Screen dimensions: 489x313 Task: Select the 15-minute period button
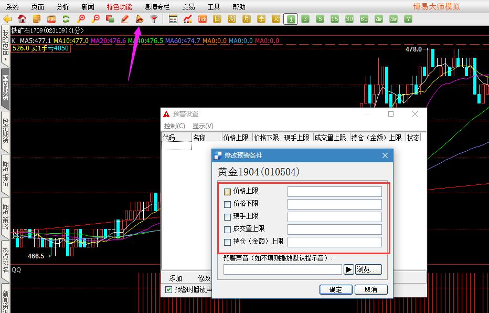pos(335,19)
